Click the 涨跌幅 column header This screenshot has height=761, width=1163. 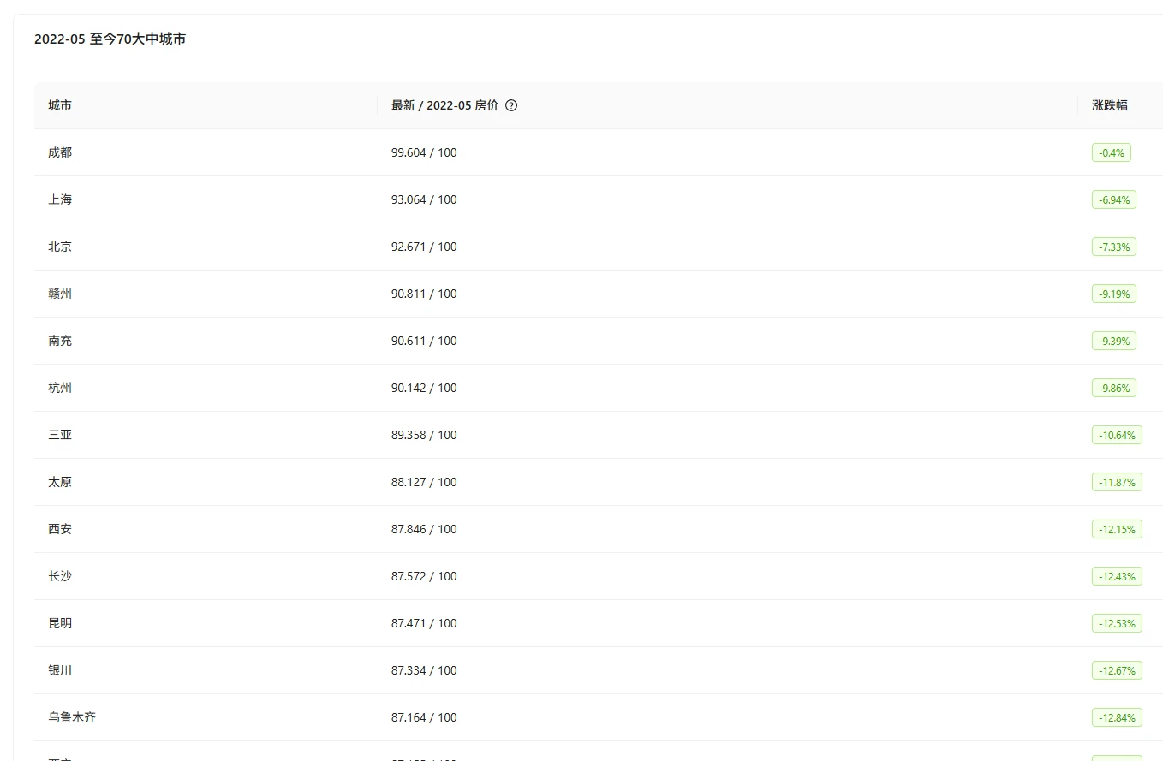[x=1109, y=105]
